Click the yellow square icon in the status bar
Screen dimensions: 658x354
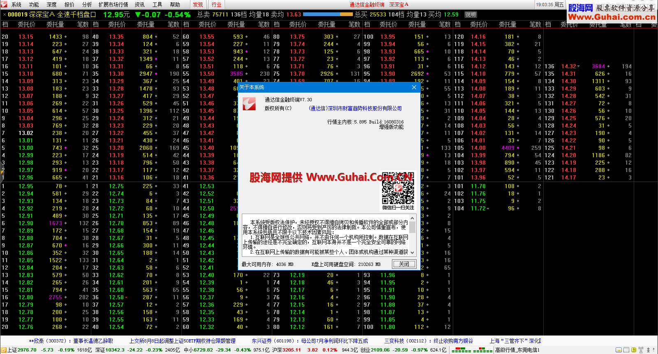633,350
